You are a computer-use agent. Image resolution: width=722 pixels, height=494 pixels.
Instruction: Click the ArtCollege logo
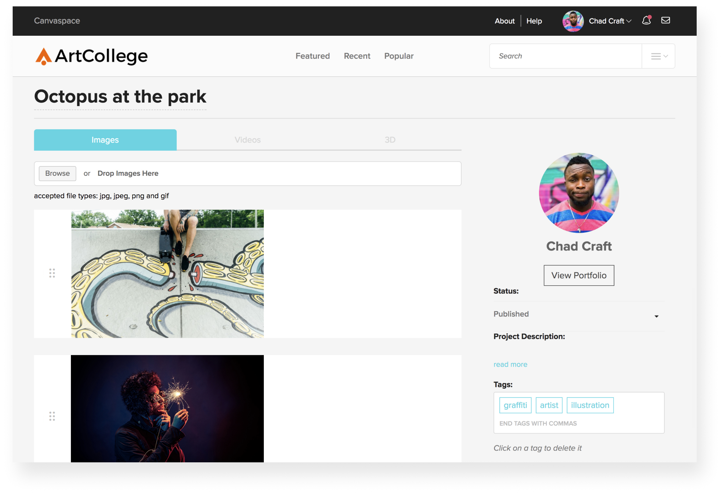pos(91,56)
